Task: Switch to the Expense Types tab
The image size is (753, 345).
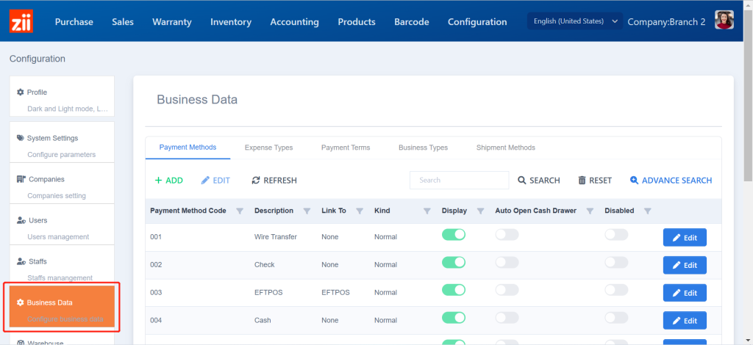Action: [268, 148]
